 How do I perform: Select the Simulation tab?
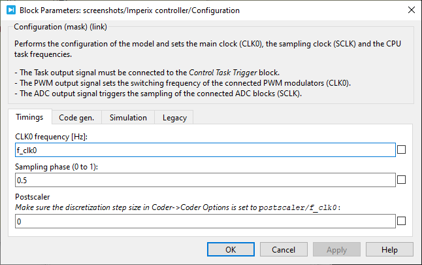[x=128, y=118]
